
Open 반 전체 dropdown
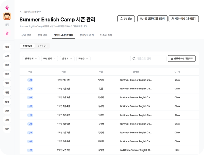pos(67,59)
